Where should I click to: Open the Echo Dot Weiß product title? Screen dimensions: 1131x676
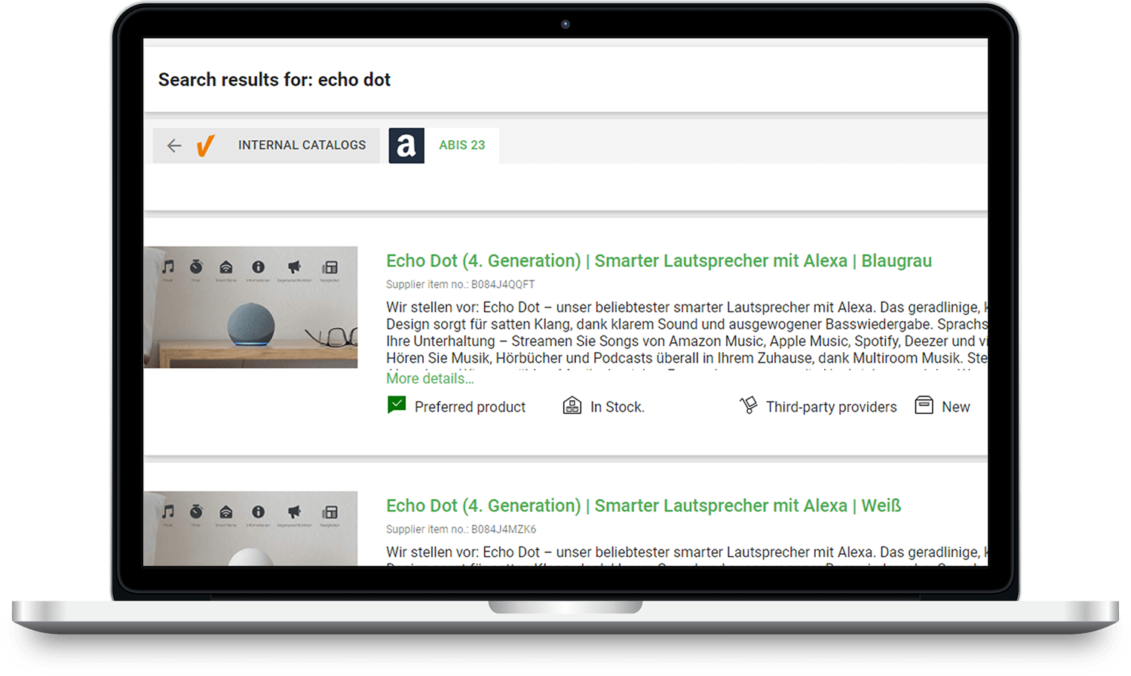(643, 506)
